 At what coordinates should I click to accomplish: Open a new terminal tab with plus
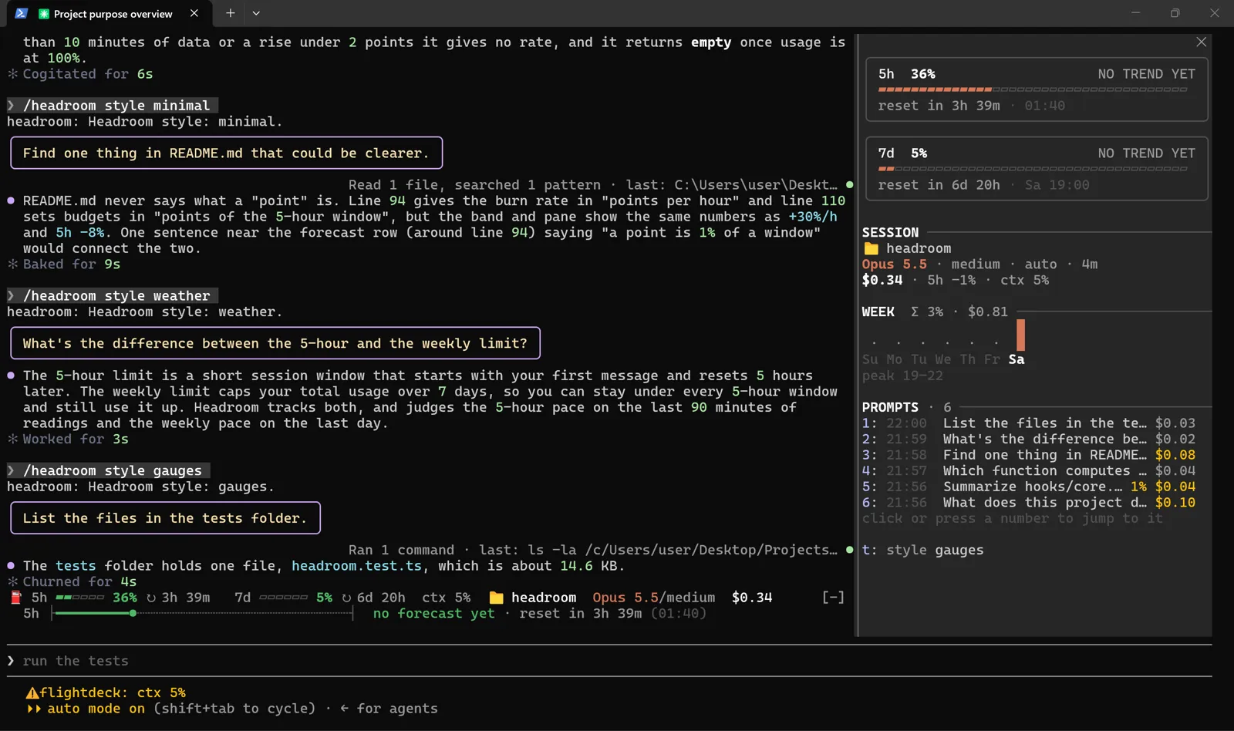tap(230, 13)
